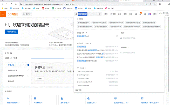Bookmark page with star icon

click(155, 4)
